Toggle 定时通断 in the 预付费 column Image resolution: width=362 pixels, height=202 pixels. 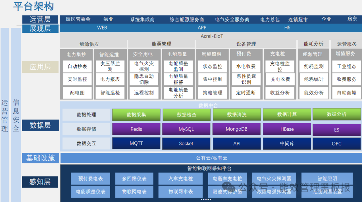tap(246, 93)
